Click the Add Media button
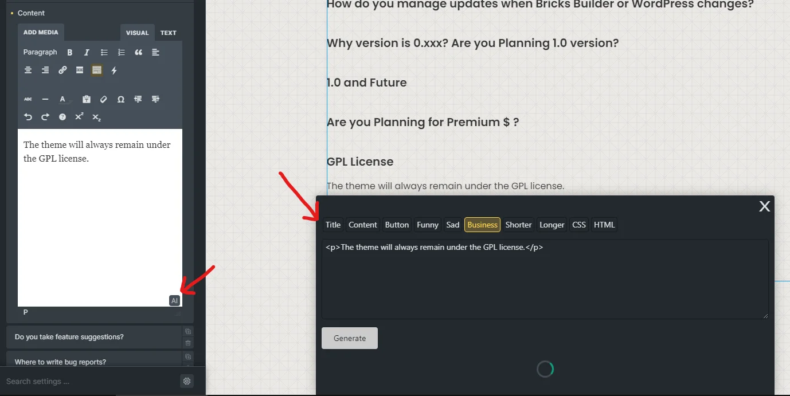The image size is (790, 396). [41, 32]
